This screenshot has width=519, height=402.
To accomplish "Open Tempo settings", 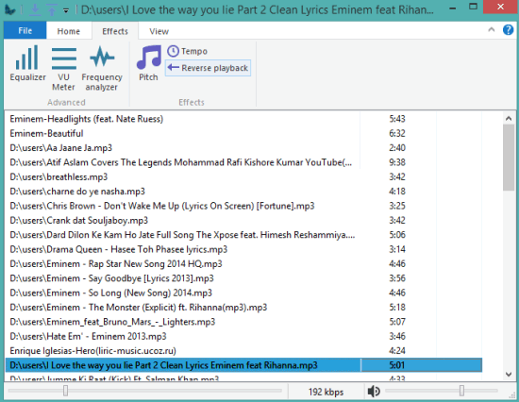I will [188, 51].
